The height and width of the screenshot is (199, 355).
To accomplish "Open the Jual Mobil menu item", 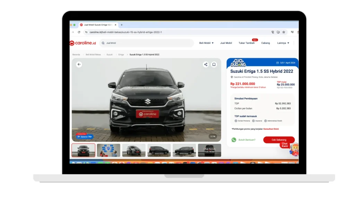I will coord(226,43).
